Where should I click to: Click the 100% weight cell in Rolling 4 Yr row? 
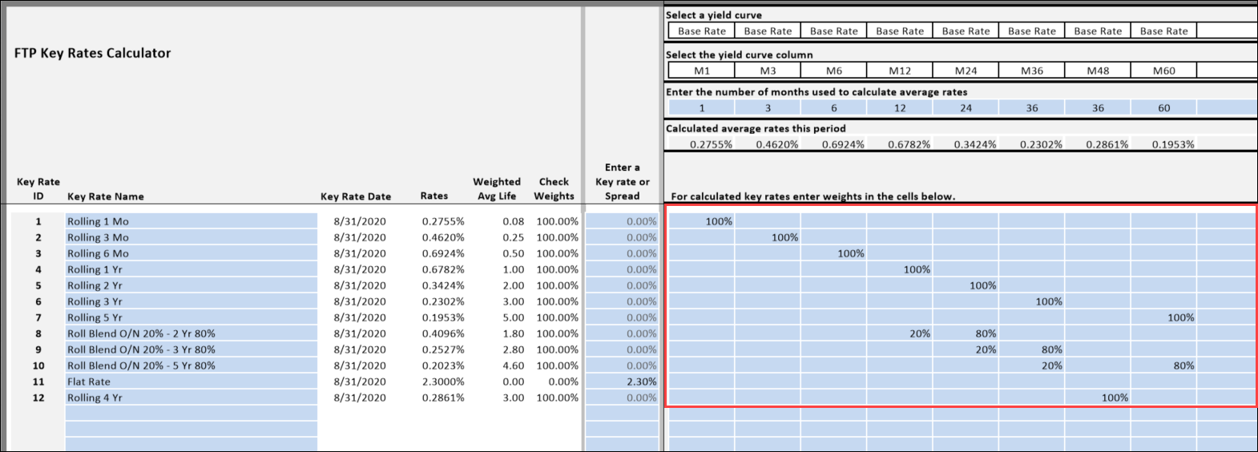(1098, 398)
